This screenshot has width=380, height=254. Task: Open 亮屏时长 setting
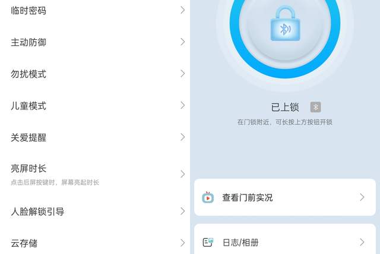[95, 174]
